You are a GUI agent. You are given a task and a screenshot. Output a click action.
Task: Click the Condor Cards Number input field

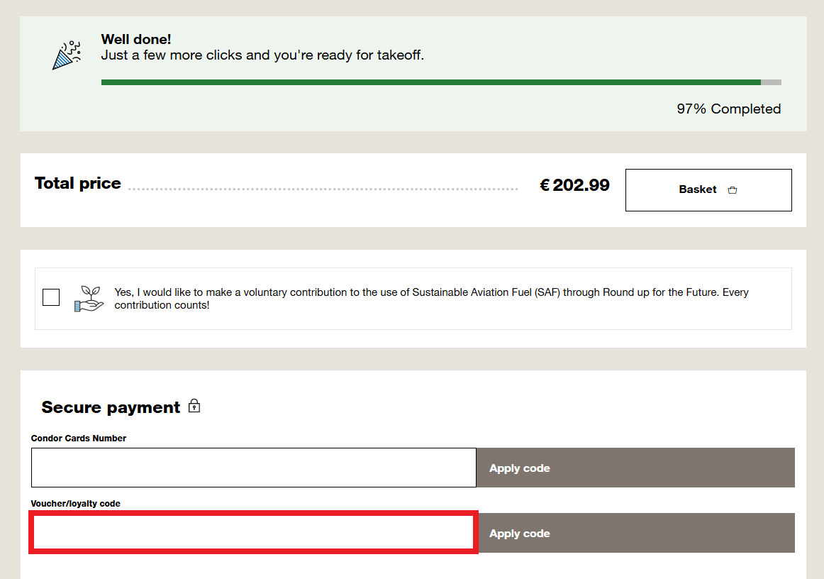pyautogui.click(x=253, y=468)
